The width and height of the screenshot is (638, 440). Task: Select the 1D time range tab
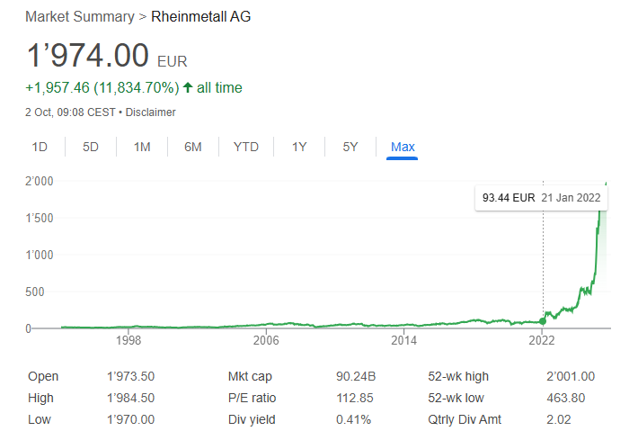pyautogui.click(x=40, y=147)
